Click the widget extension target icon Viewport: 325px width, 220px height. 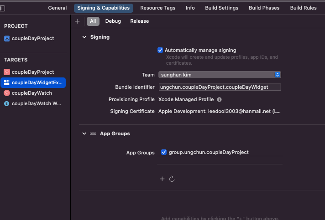pyautogui.click(x=7, y=82)
